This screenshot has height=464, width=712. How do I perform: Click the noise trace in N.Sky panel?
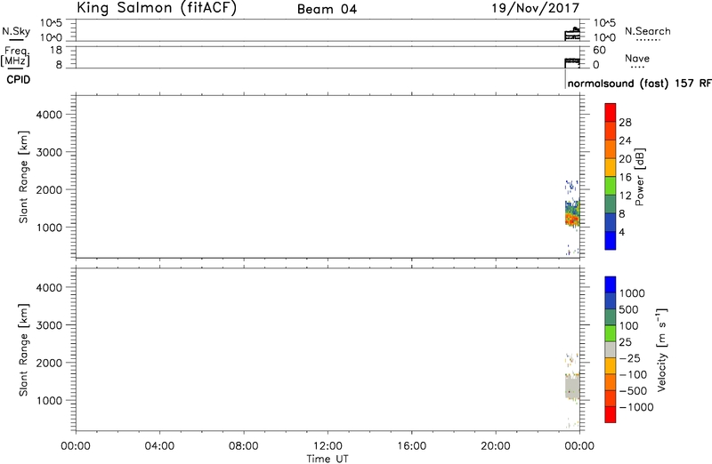pyautogui.click(x=572, y=34)
